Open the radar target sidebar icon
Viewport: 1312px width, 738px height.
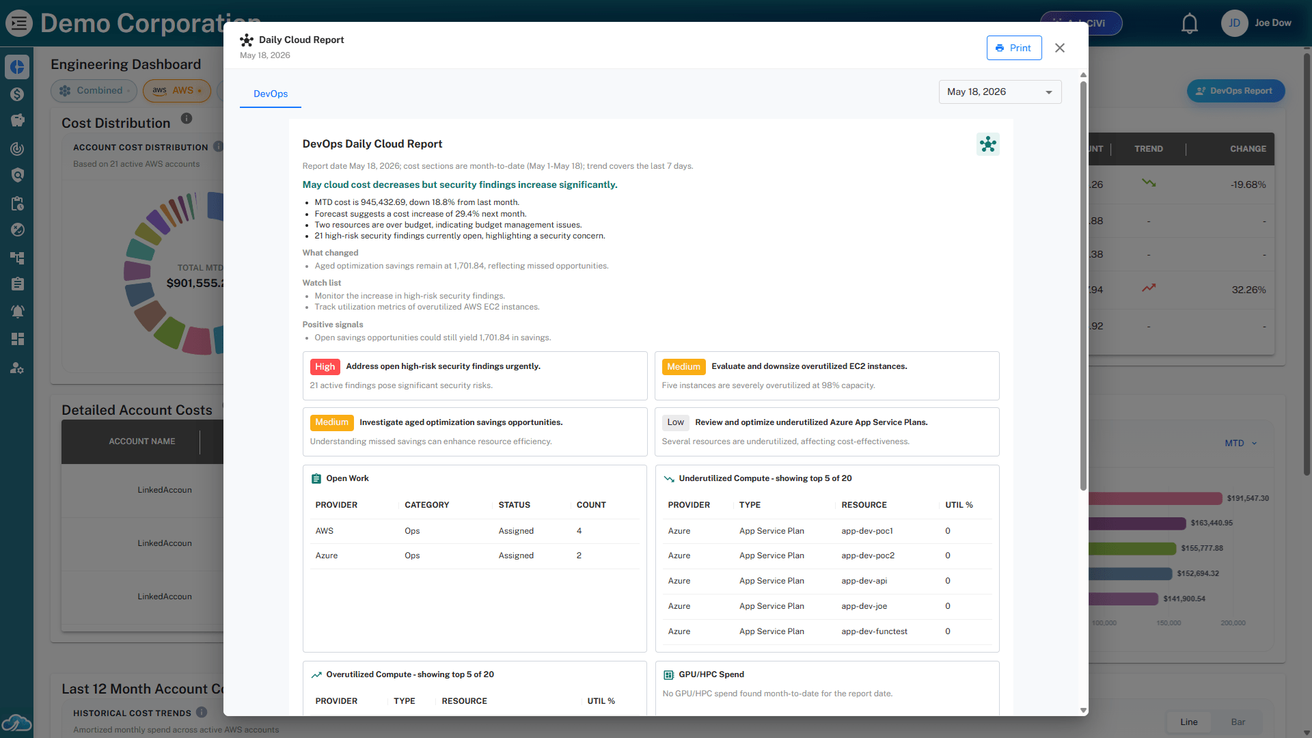coord(17,148)
